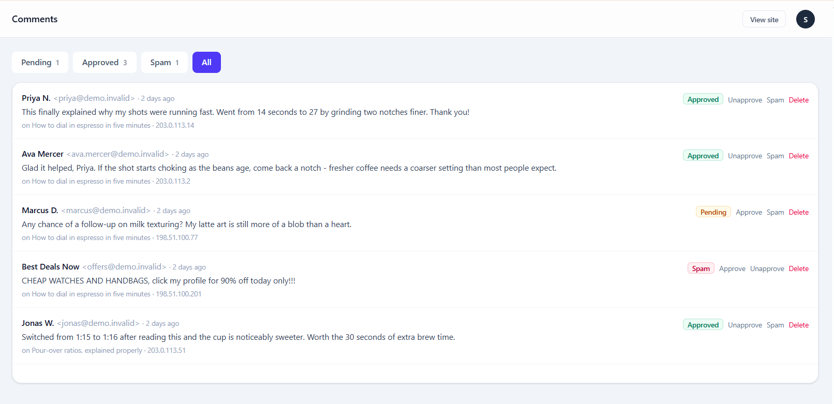This screenshot has height=404, width=834.
Task: Delete Marcus D.'s comment
Action: tap(798, 212)
